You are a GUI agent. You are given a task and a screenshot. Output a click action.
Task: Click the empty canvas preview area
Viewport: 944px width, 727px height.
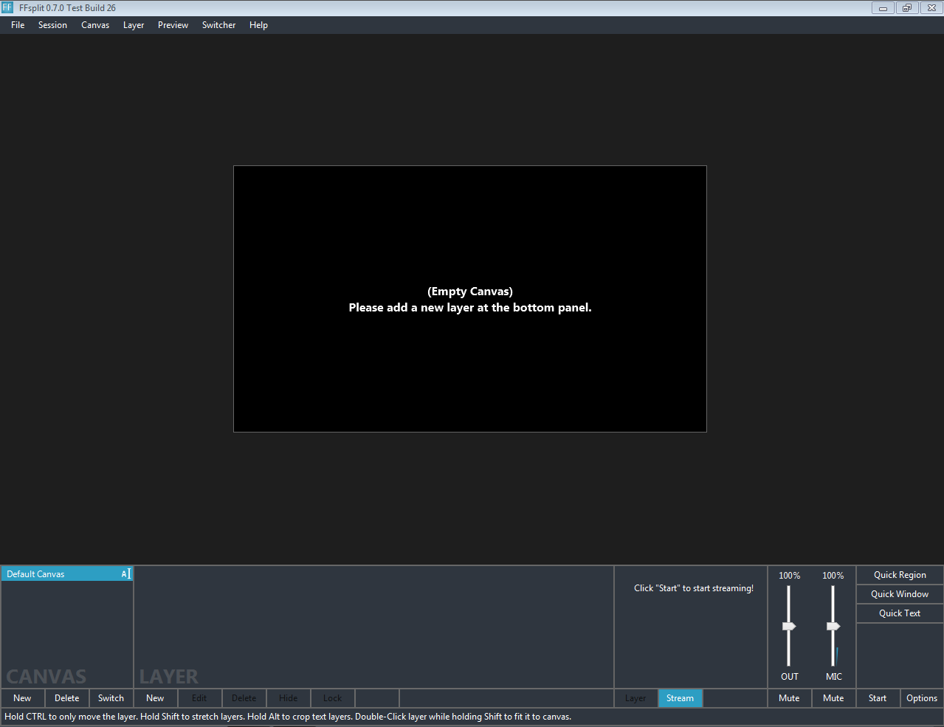(470, 299)
